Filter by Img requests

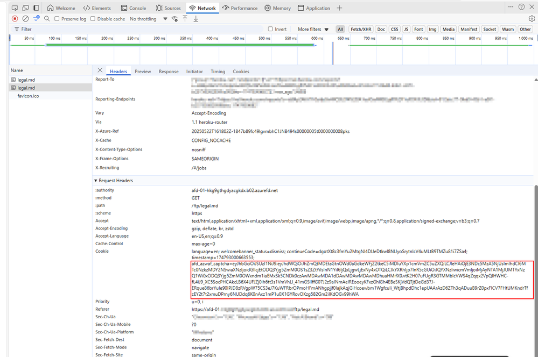point(432,29)
